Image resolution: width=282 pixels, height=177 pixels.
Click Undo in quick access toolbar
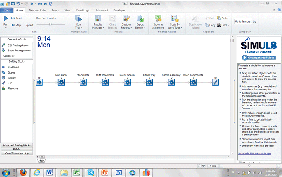[18, 3]
